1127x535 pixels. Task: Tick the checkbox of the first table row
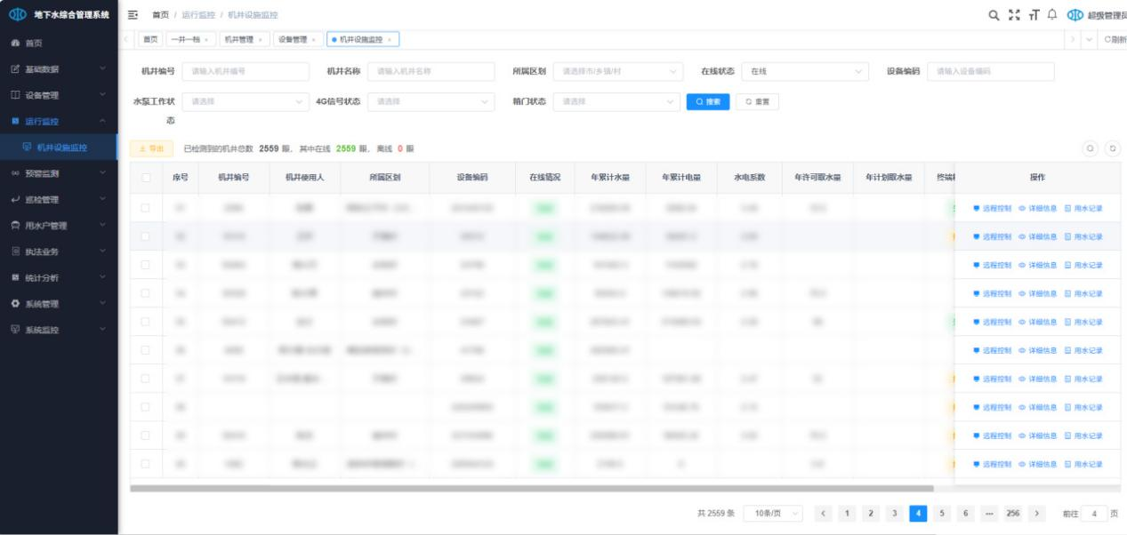(146, 208)
